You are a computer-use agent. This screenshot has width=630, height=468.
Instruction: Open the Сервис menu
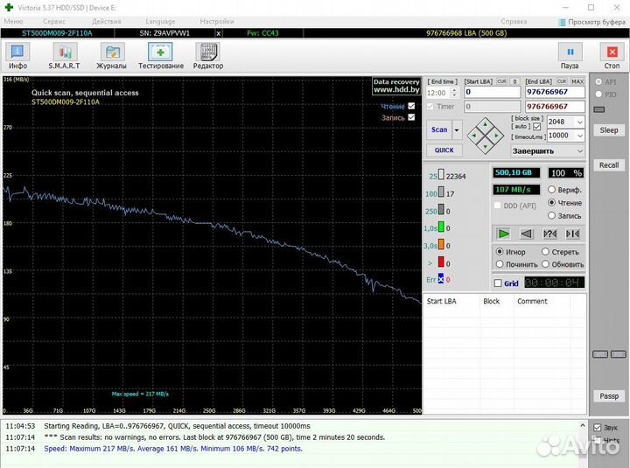tap(53, 20)
